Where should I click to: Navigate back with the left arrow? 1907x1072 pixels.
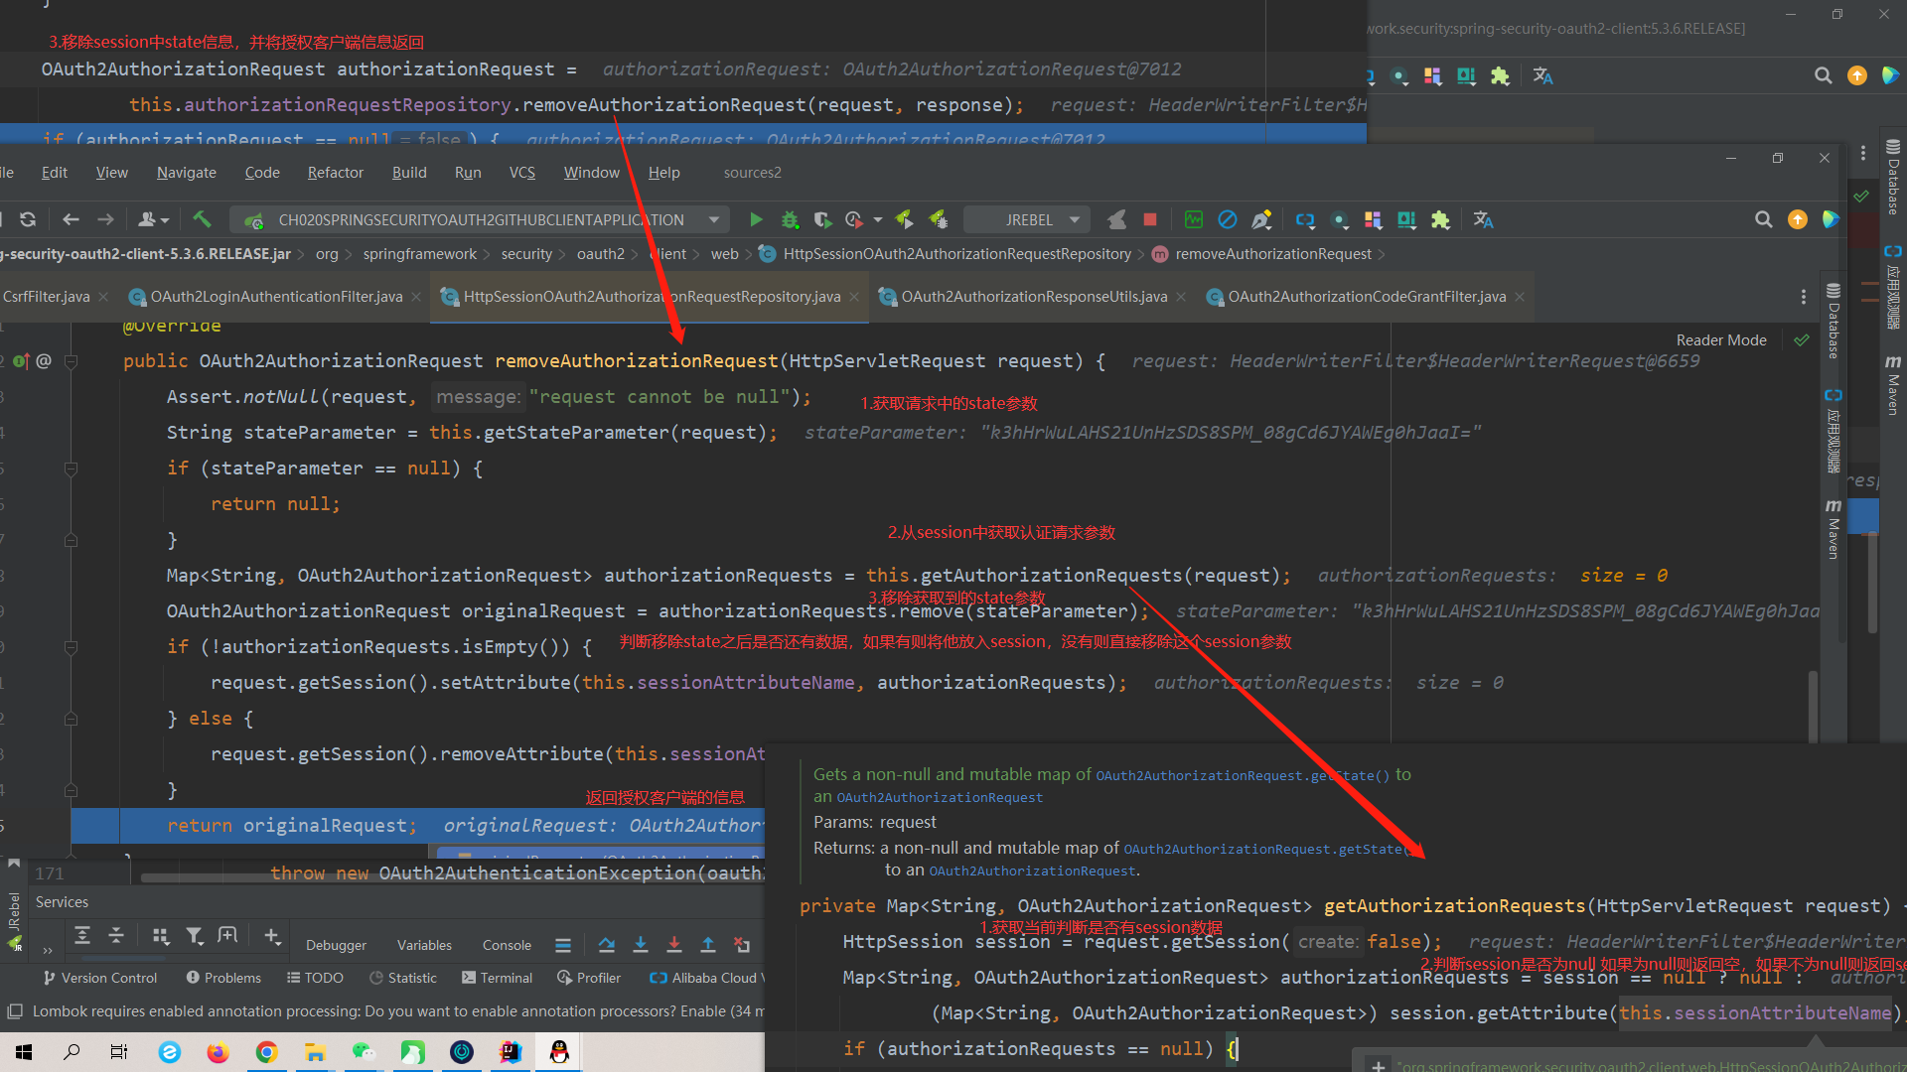(x=71, y=219)
